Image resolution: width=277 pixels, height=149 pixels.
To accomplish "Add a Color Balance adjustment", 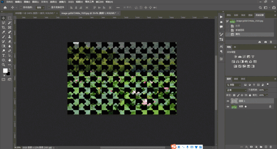I will (238, 61).
